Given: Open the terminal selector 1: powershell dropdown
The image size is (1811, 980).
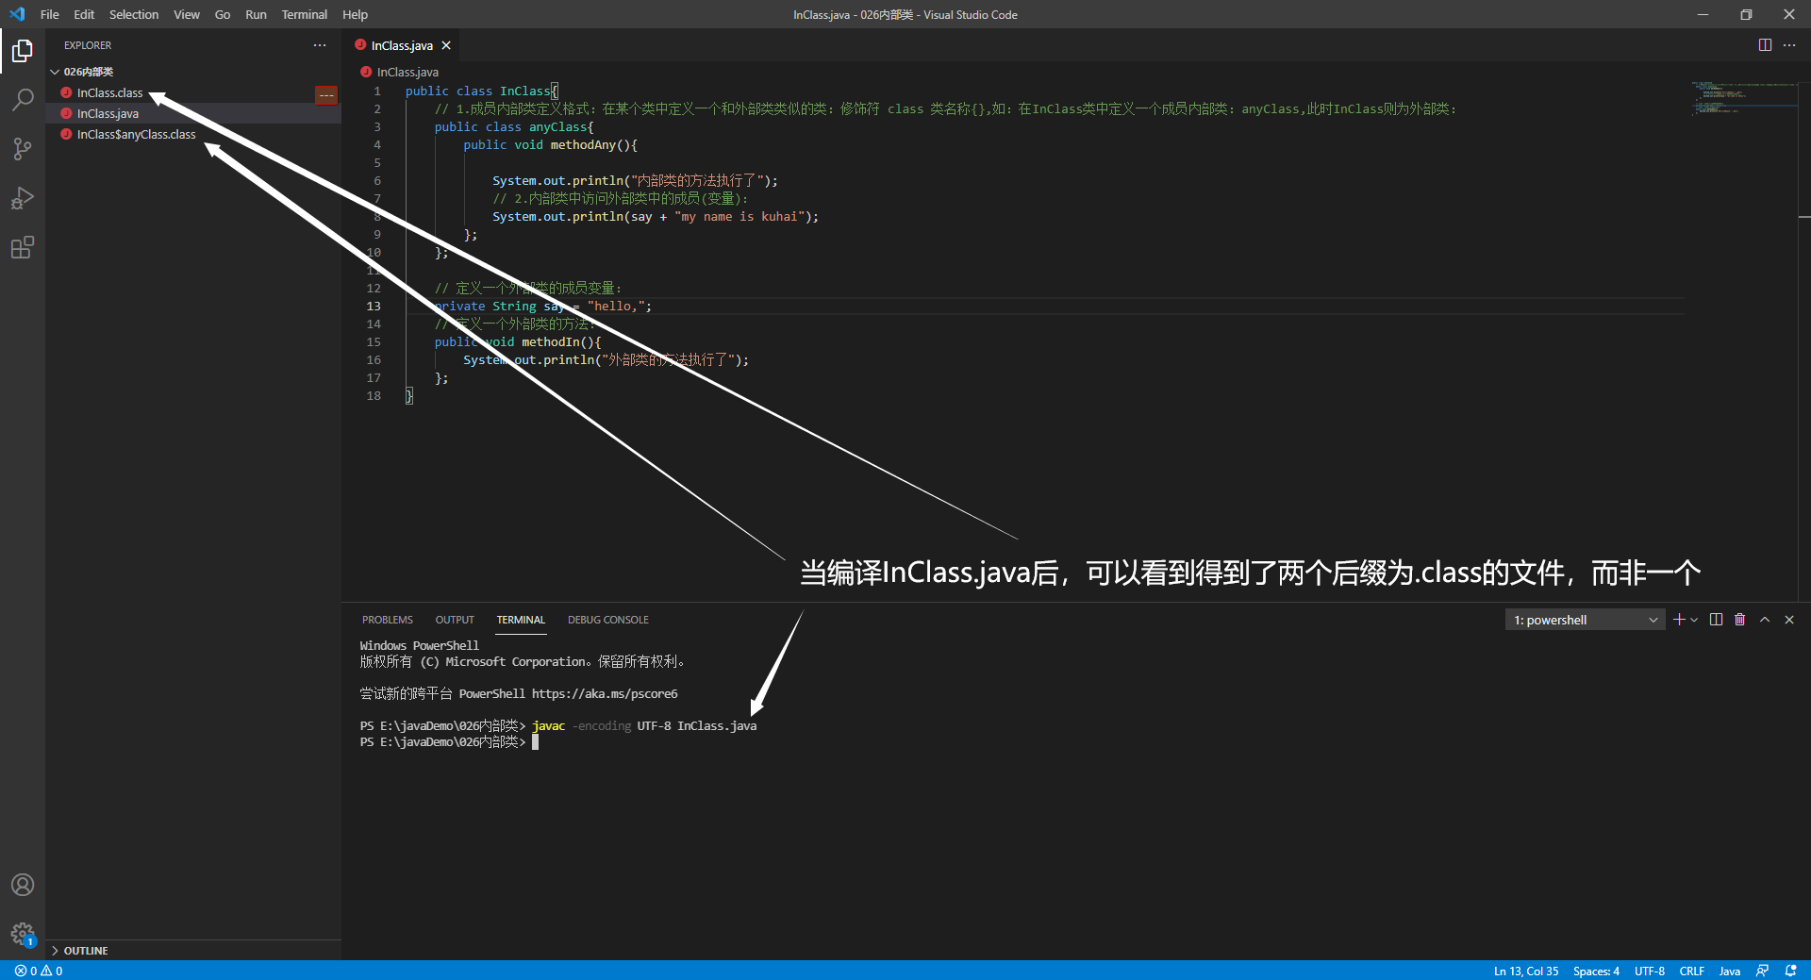Looking at the screenshot, I should click(x=1585, y=620).
